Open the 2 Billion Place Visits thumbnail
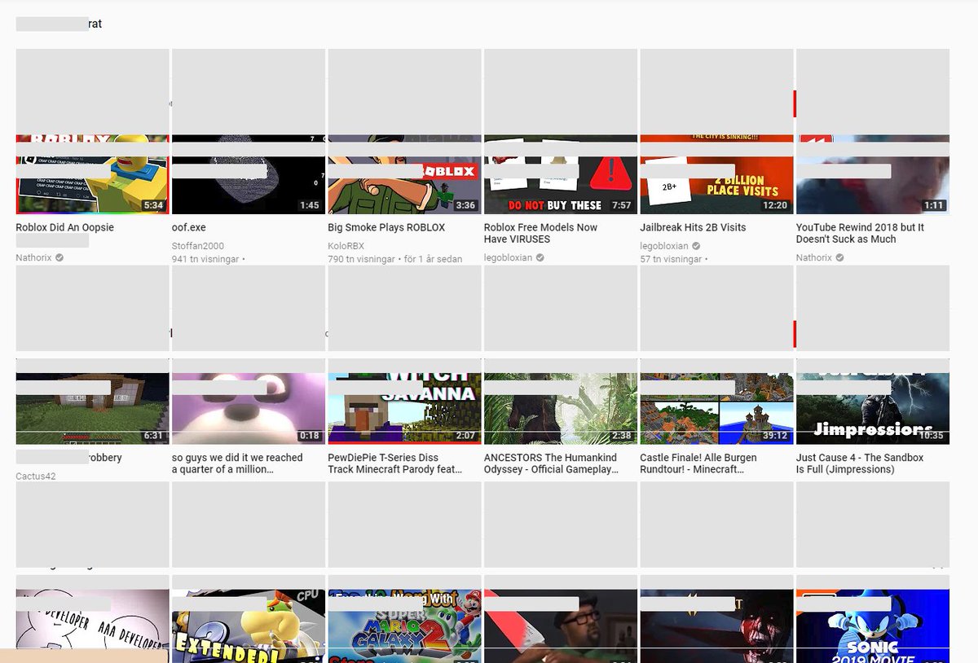Viewport: 978px width, 663px height. point(716,174)
